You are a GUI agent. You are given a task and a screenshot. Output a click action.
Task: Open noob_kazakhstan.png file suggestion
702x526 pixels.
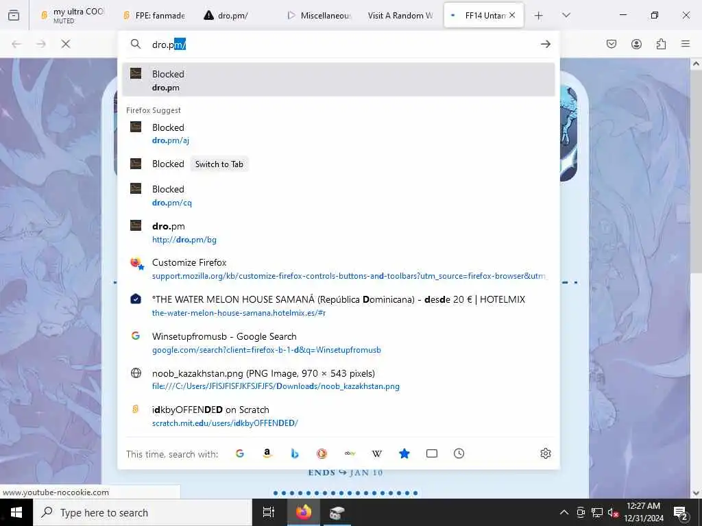(x=339, y=379)
